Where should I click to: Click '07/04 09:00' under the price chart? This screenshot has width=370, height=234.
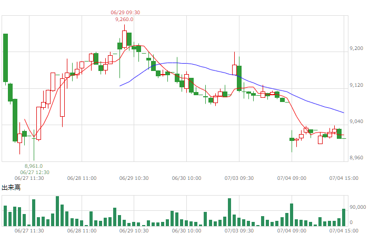(292, 178)
